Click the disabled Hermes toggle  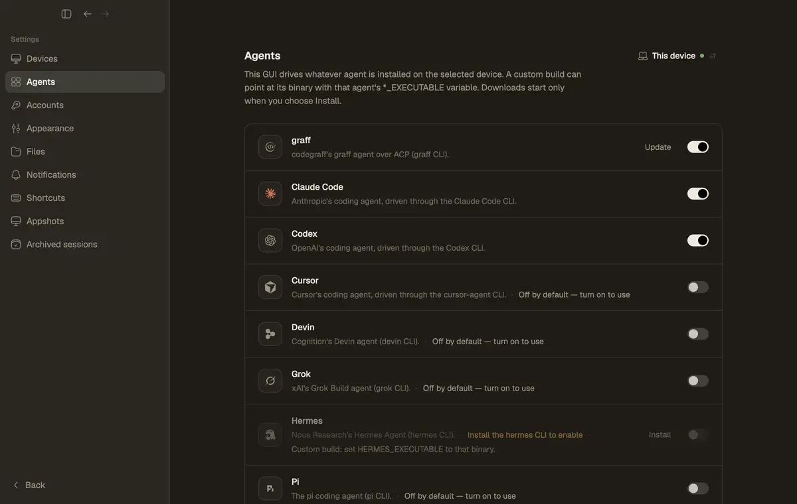click(698, 435)
